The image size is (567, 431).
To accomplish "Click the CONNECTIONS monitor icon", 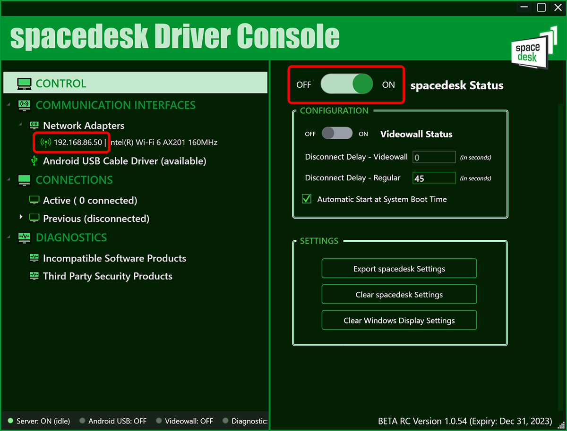I will (x=24, y=180).
